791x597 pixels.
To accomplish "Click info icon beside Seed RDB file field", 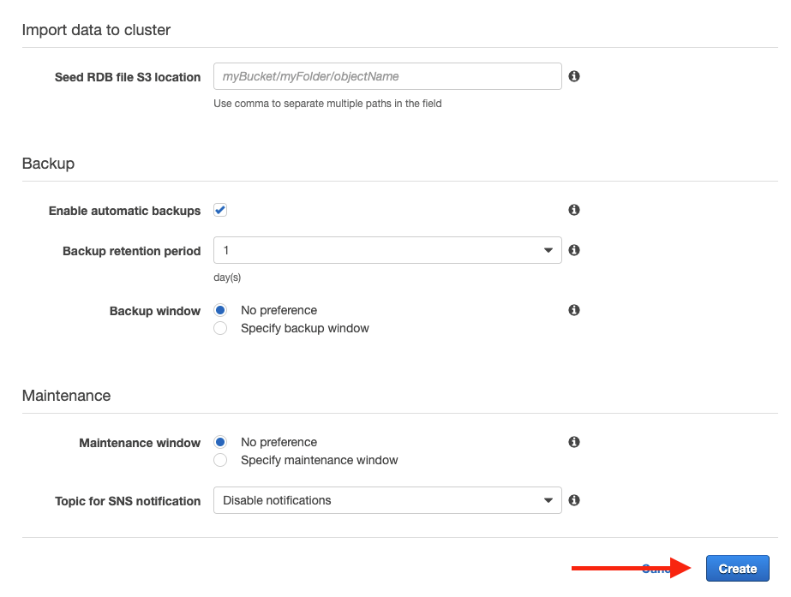I will coord(574,76).
